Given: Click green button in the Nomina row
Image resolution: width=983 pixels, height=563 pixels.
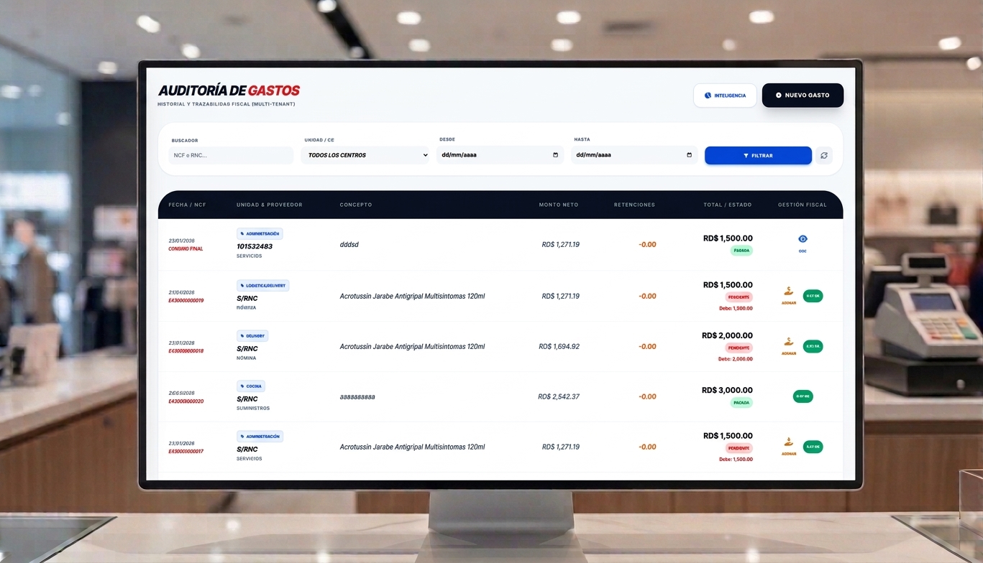Looking at the screenshot, I should click(x=813, y=346).
